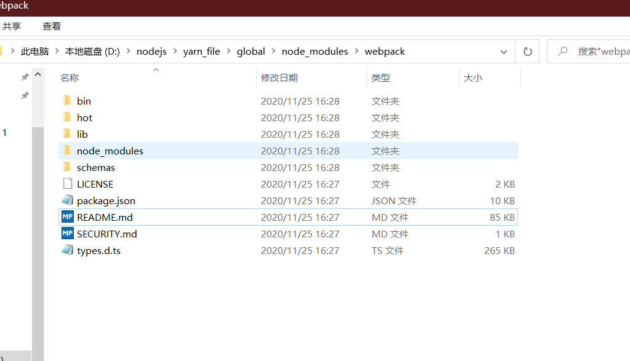
Task: Click the second pinned quick-access pin icon
Action: tap(25, 95)
